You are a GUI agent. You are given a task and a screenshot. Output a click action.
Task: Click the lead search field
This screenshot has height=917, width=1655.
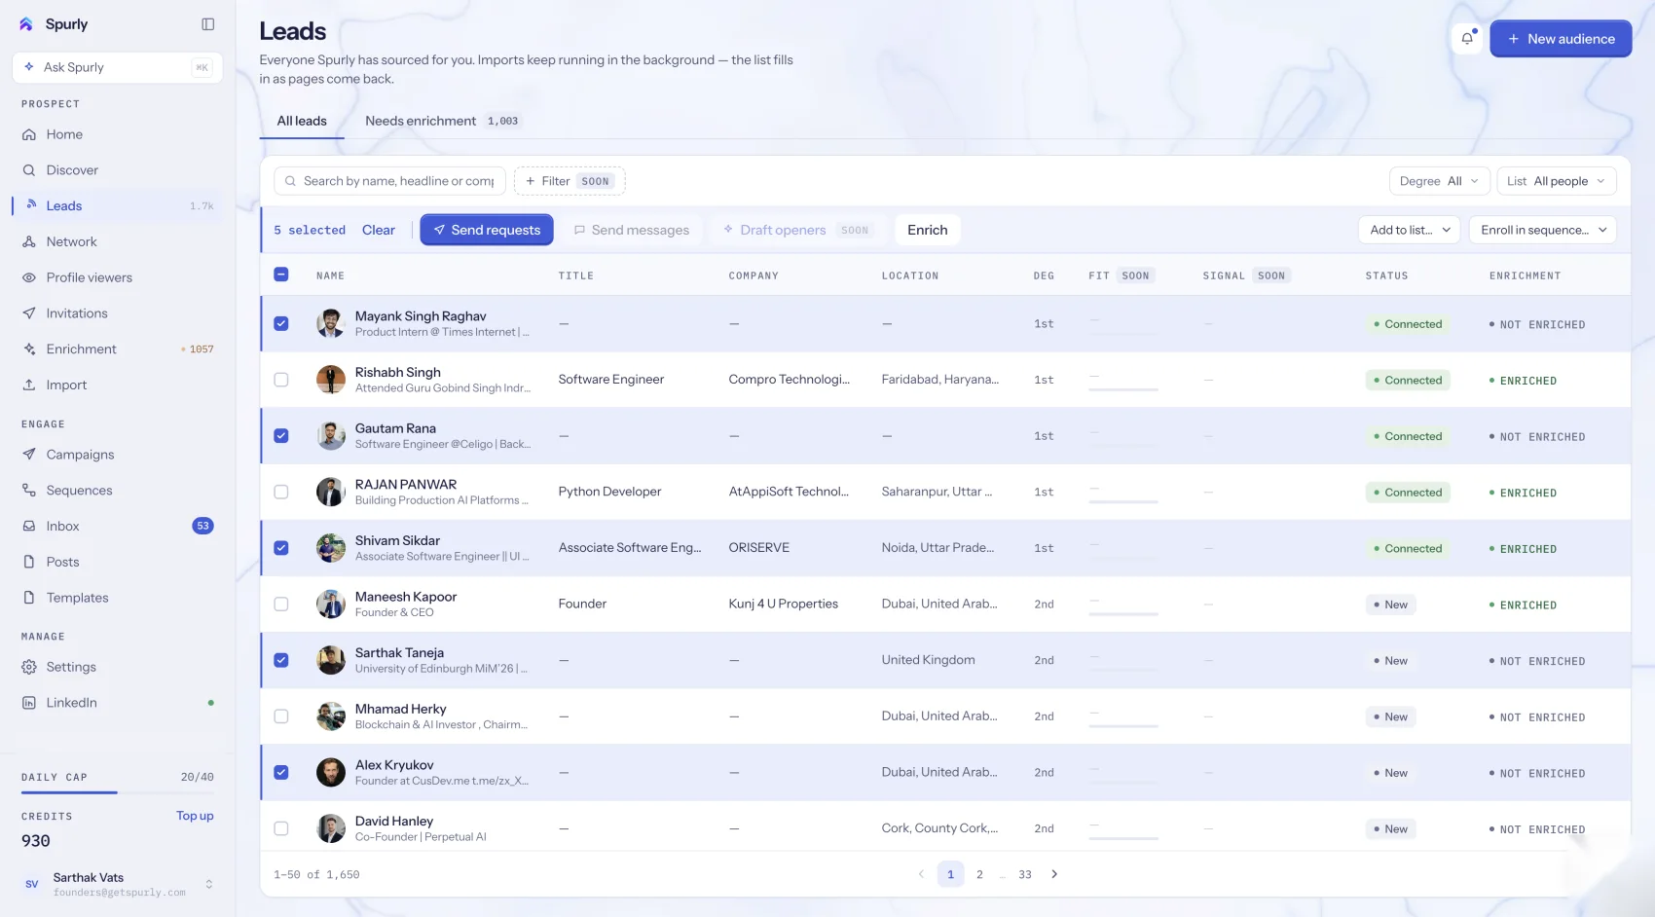click(x=389, y=181)
